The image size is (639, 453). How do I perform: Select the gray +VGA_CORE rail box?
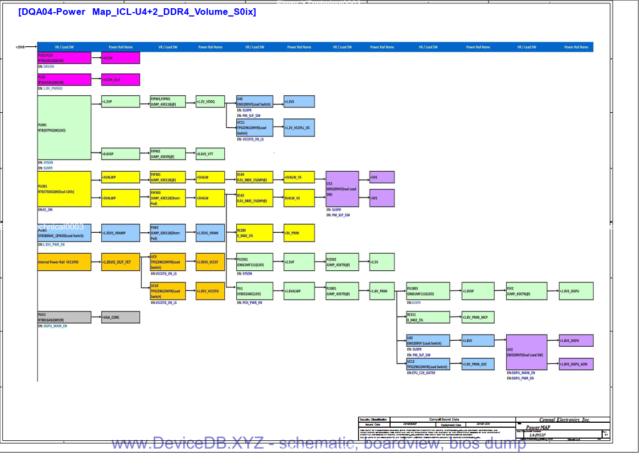(x=121, y=317)
